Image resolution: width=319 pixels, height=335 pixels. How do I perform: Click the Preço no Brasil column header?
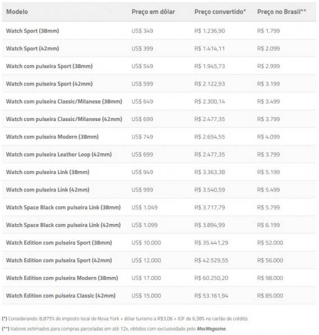pos(281,11)
